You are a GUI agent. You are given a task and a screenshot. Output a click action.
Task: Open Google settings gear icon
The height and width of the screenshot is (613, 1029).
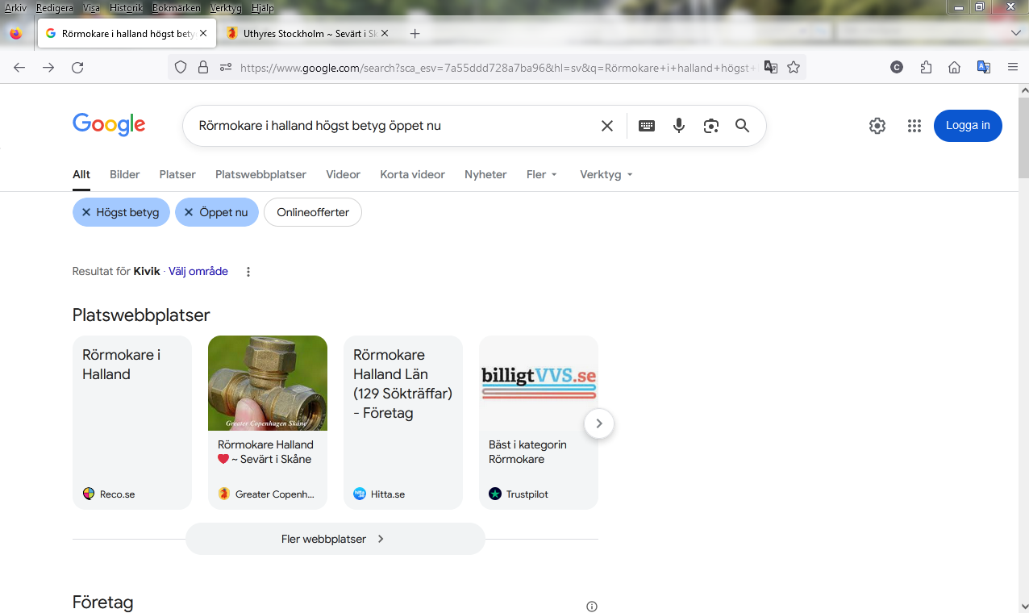pos(877,126)
